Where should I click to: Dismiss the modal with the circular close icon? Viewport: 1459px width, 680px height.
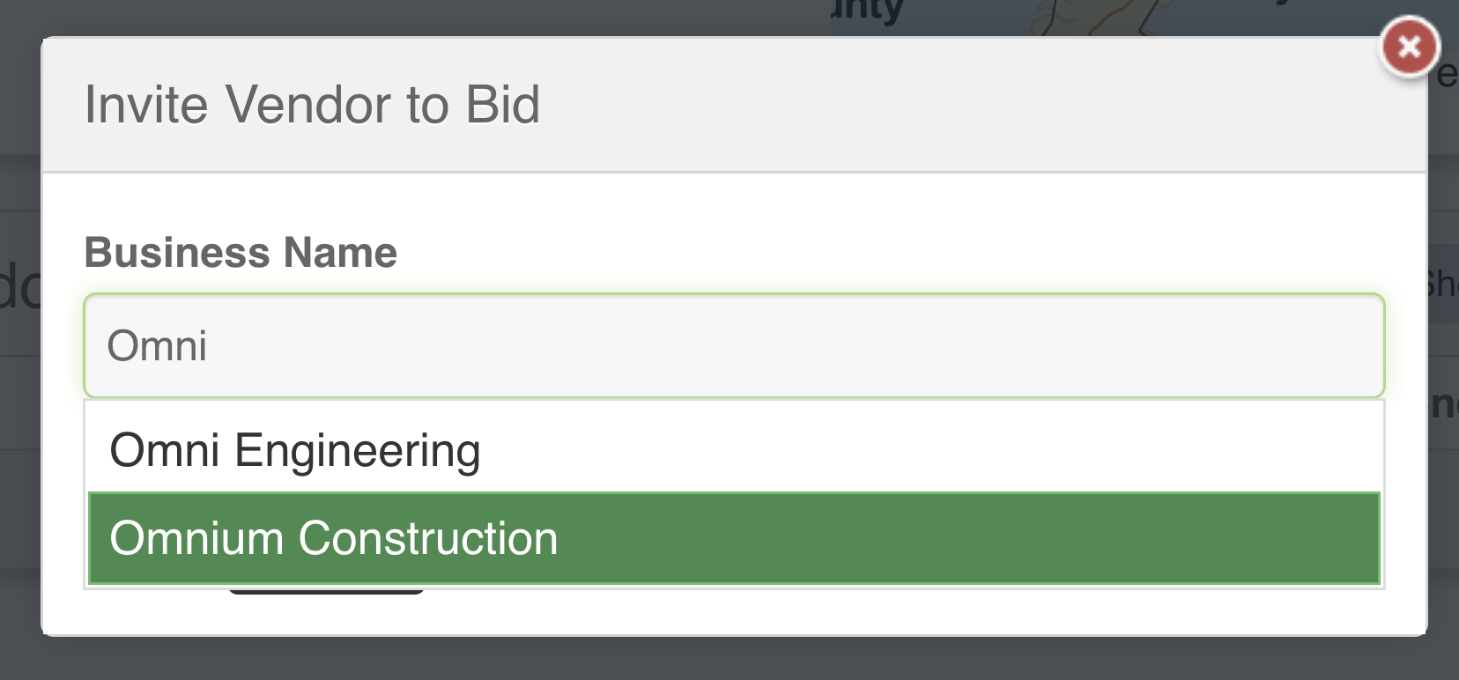point(1409,47)
